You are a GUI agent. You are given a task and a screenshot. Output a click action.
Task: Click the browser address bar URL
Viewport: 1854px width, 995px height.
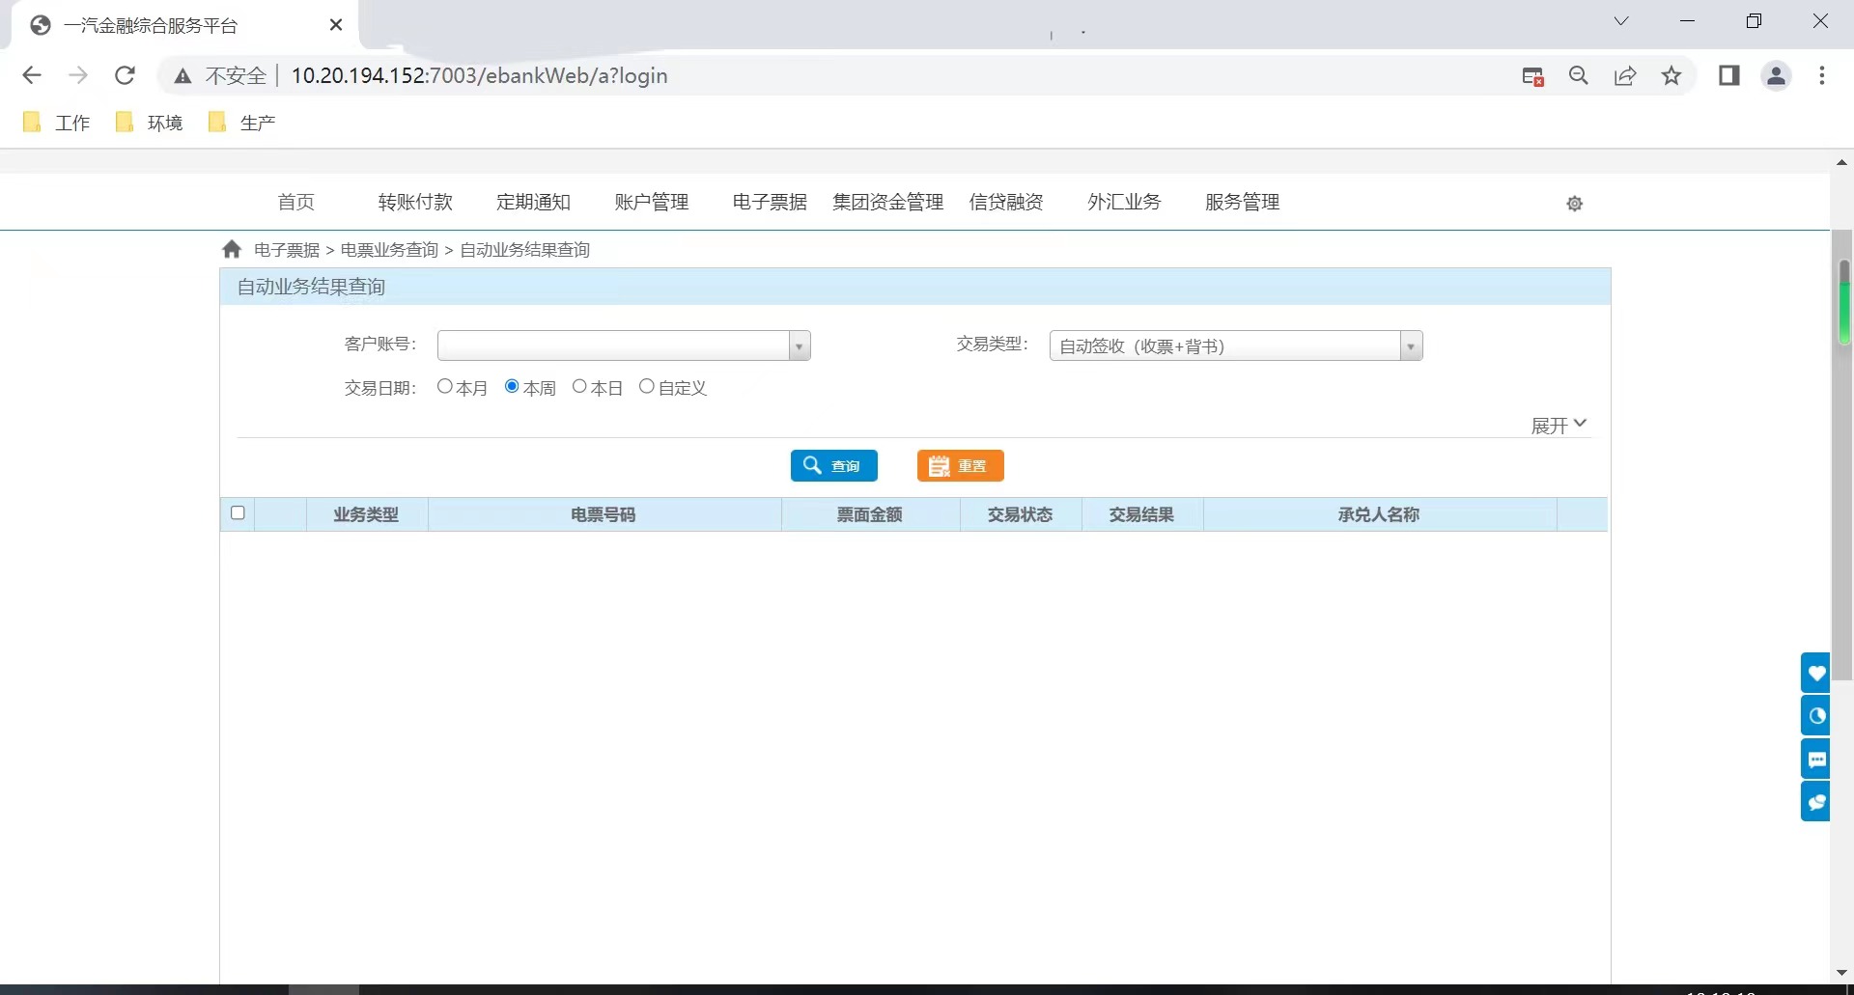[x=479, y=75]
